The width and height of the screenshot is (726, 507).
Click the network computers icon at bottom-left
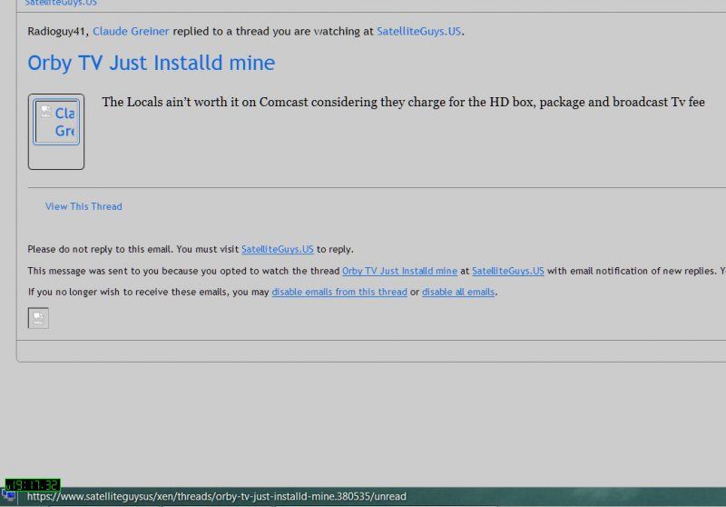(x=9, y=496)
